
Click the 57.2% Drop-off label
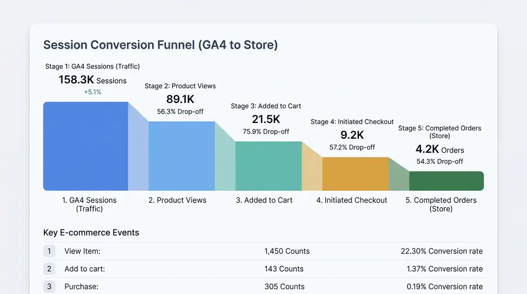[x=352, y=147]
